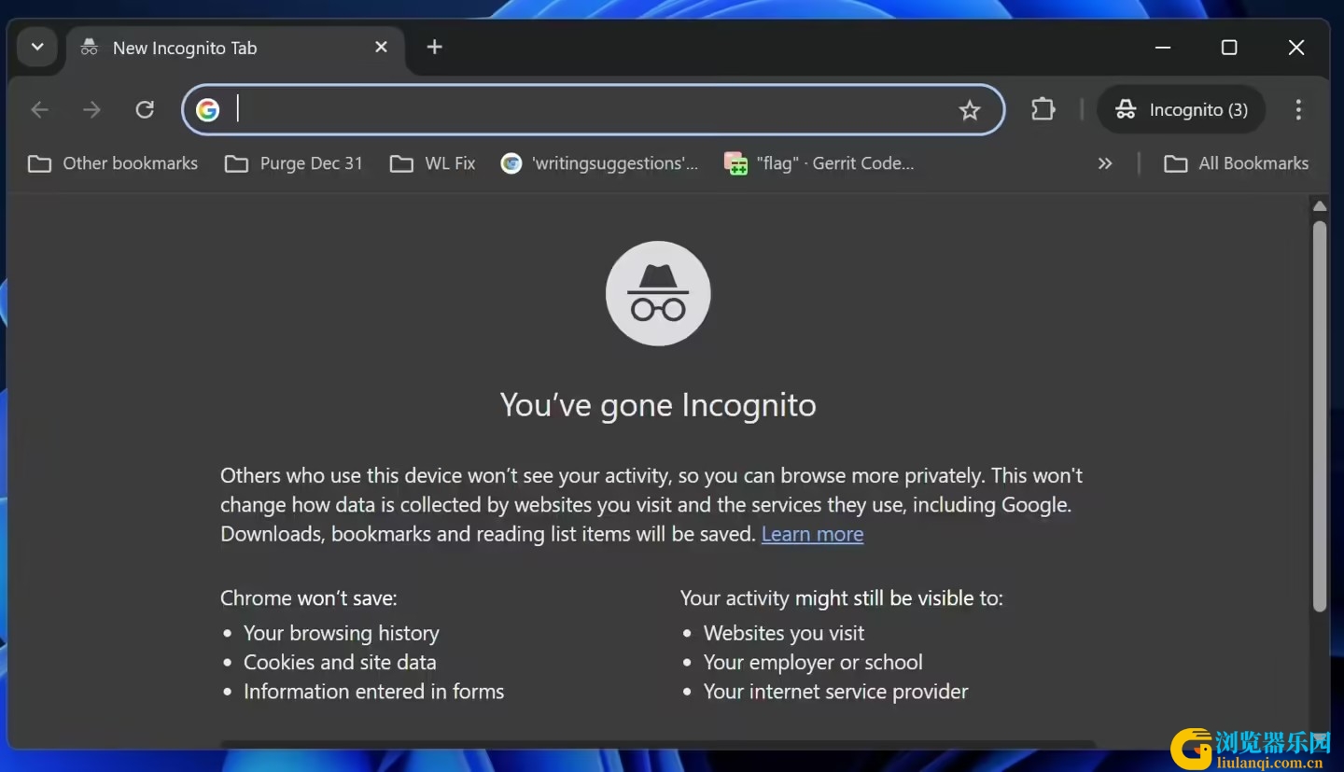Maximize the Chrome window
Image resolution: width=1344 pixels, height=772 pixels.
(x=1229, y=47)
